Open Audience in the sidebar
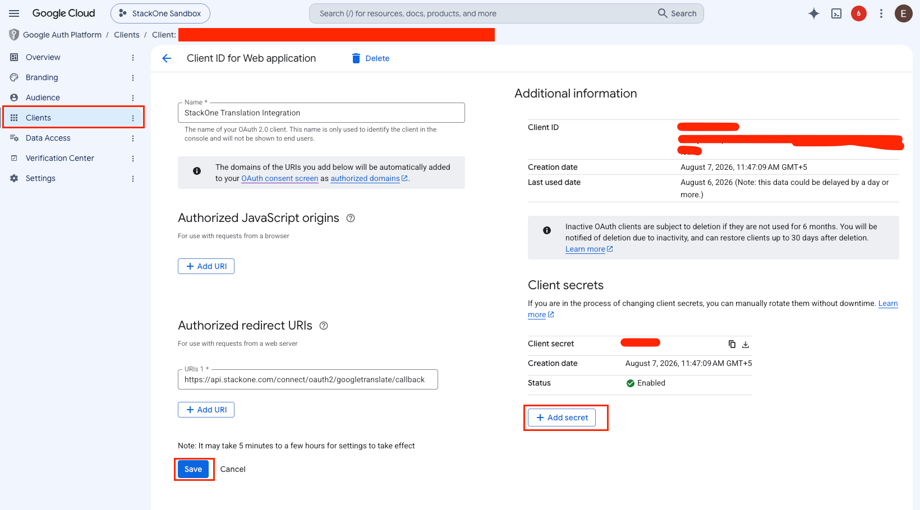 pos(43,98)
